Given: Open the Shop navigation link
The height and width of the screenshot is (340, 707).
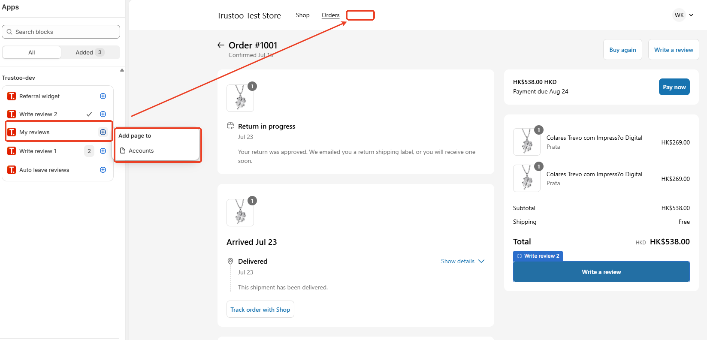Looking at the screenshot, I should pyautogui.click(x=302, y=15).
